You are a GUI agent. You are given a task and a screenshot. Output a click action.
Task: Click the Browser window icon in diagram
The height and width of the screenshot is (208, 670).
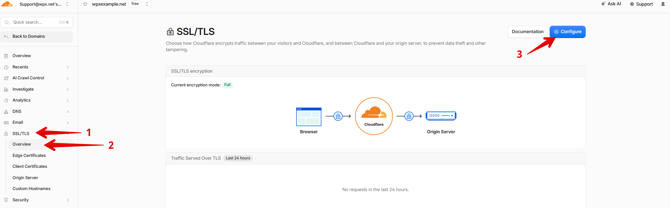click(309, 117)
